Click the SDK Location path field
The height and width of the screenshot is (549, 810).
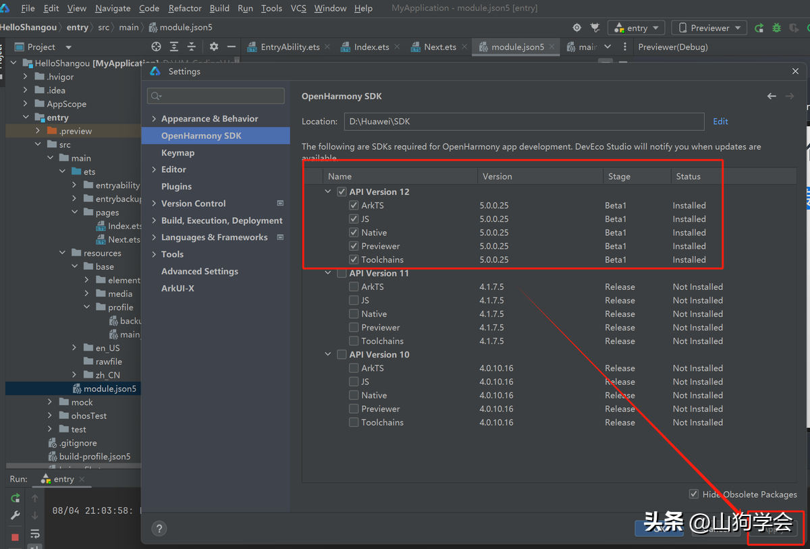(524, 121)
